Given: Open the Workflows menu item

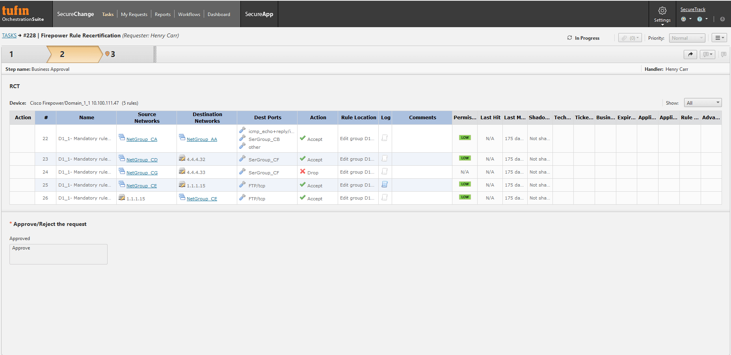Looking at the screenshot, I should (189, 14).
